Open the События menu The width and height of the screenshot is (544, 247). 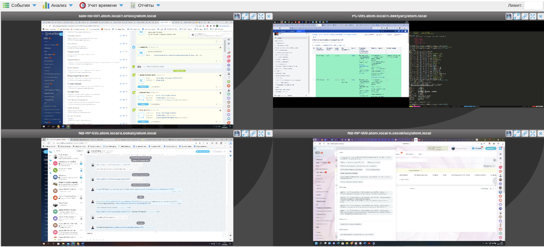(x=20, y=5)
